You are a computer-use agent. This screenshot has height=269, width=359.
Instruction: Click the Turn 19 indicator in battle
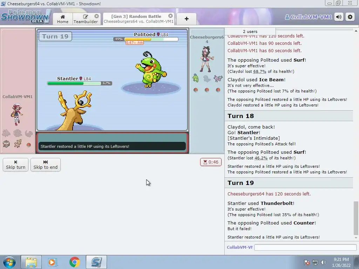tap(55, 36)
